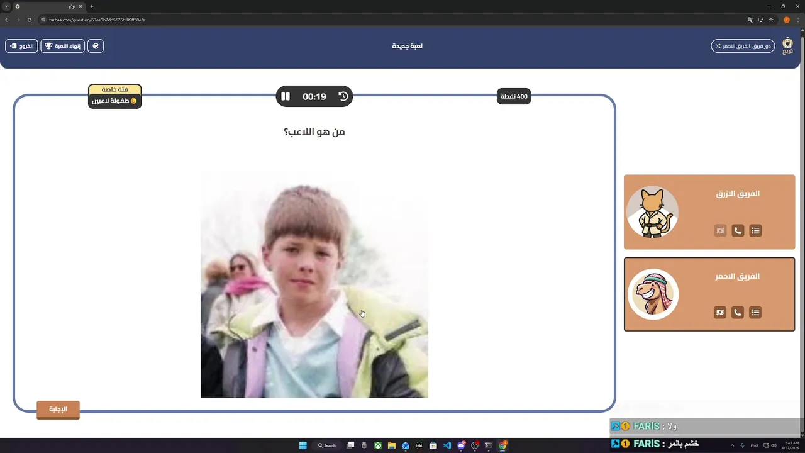This screenshot has height=453, width=805.
Task: Reset the timer with the rewind icon
Action: (343, 96)
